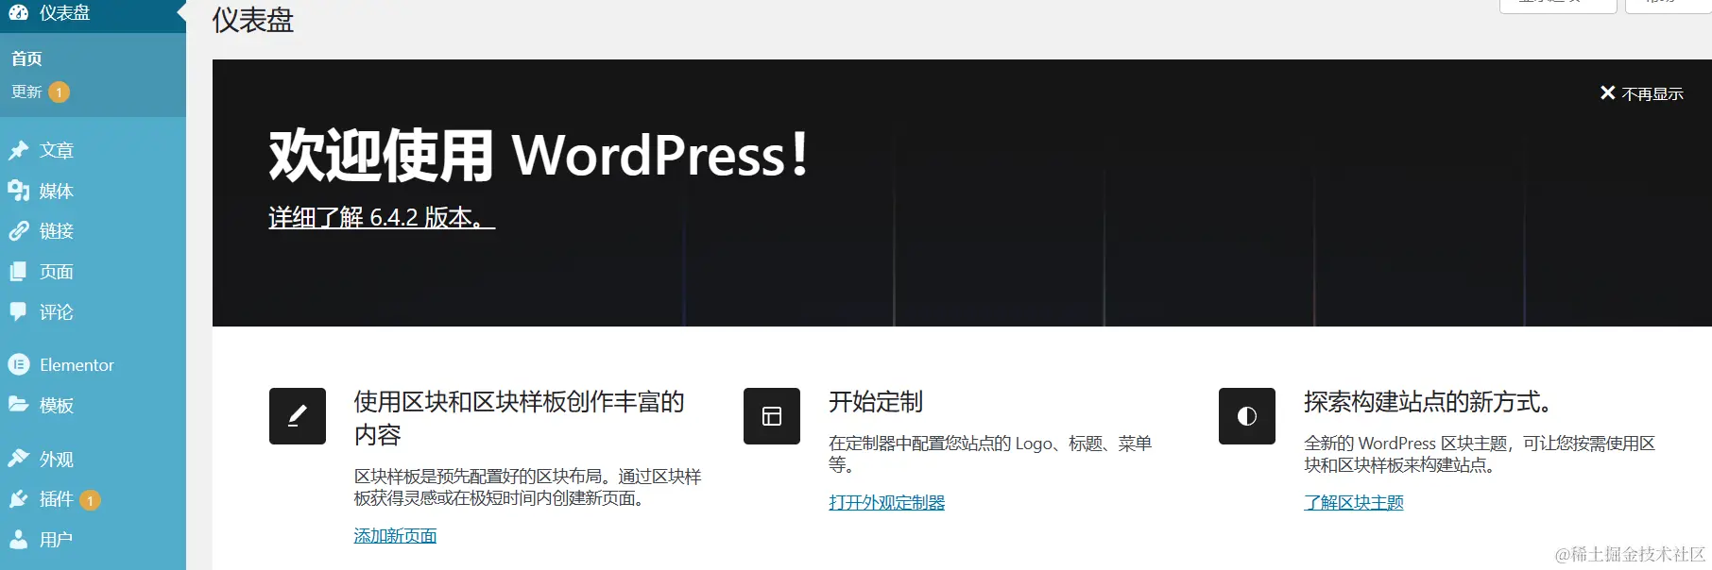Click the 使用区块和区块样板创作丰富的内容 heading
Viewport: 1712px width, 570px height.
point(519,418)
